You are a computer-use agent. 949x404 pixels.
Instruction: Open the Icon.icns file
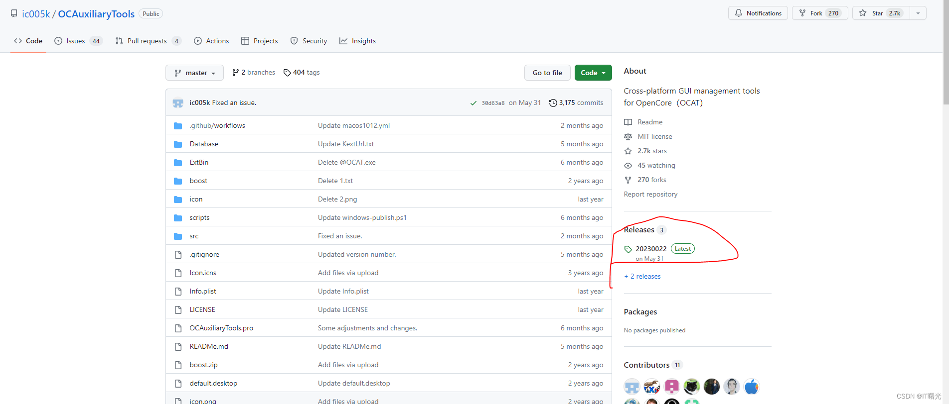click(x=203, y=273)
